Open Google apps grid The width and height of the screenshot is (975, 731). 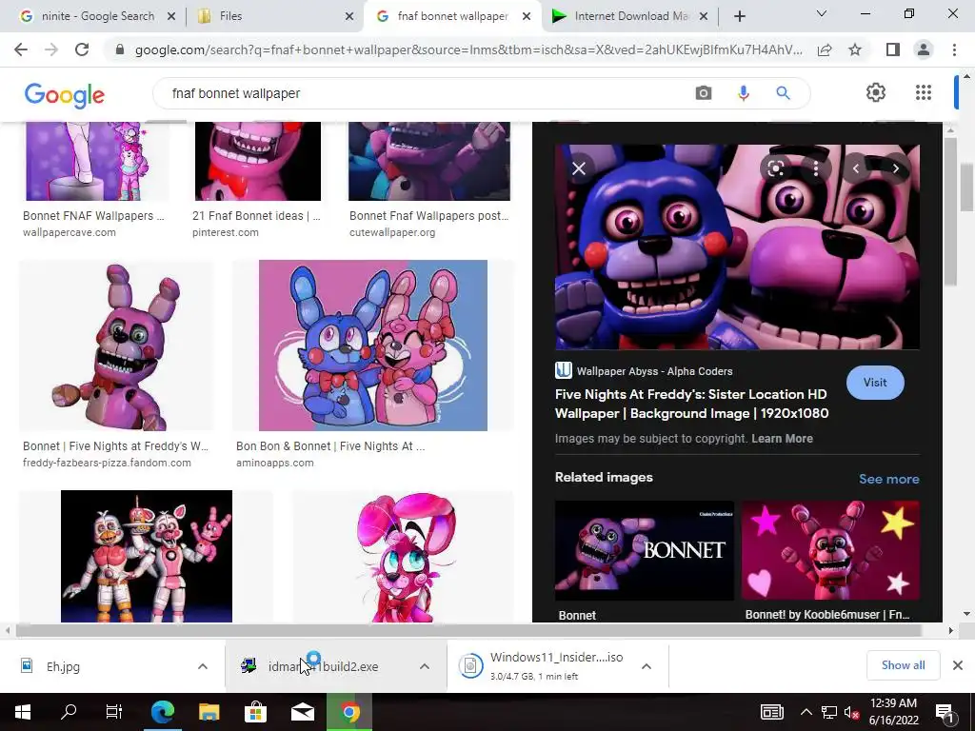pos(924,92)
